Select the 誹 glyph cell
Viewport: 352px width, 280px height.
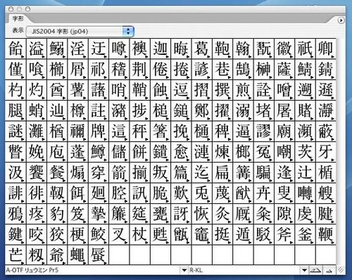point(16,193)
